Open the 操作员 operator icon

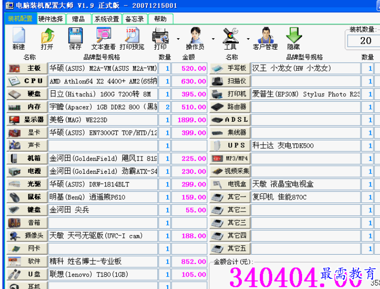coord(195,38)
